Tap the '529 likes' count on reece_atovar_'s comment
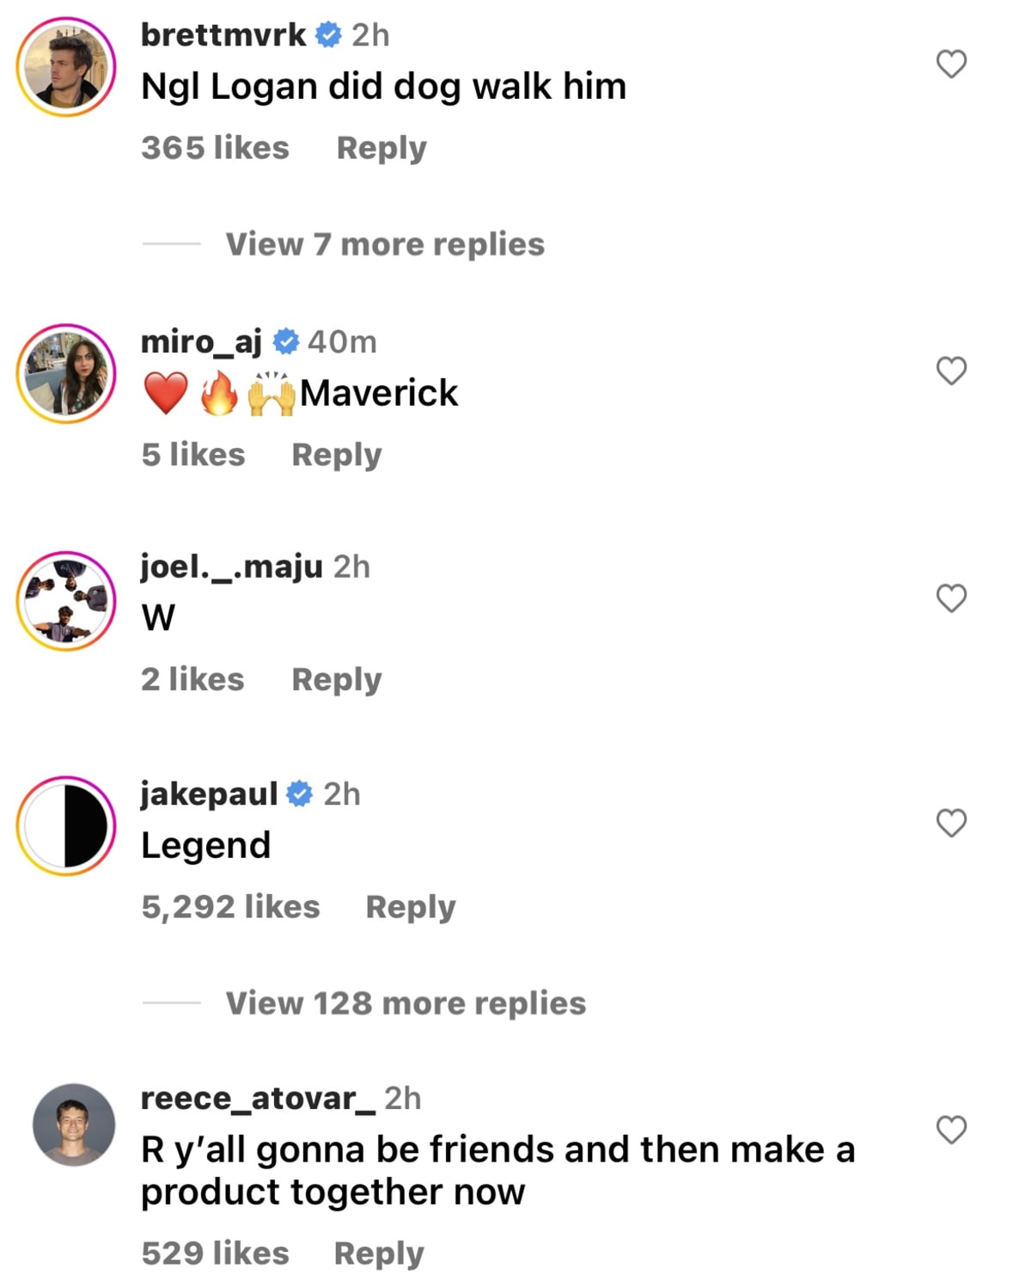Viewport: 1031px width, 1281px height. (216, 1252)
